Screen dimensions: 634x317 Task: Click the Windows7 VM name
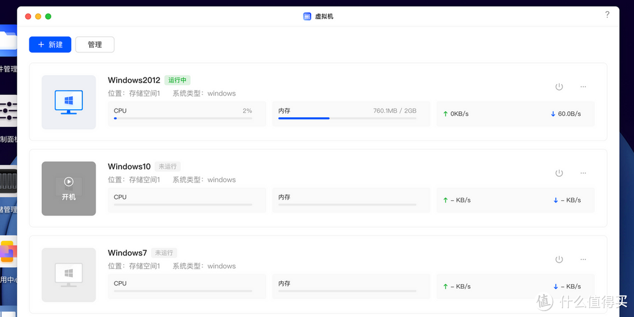tap(127, 252)
